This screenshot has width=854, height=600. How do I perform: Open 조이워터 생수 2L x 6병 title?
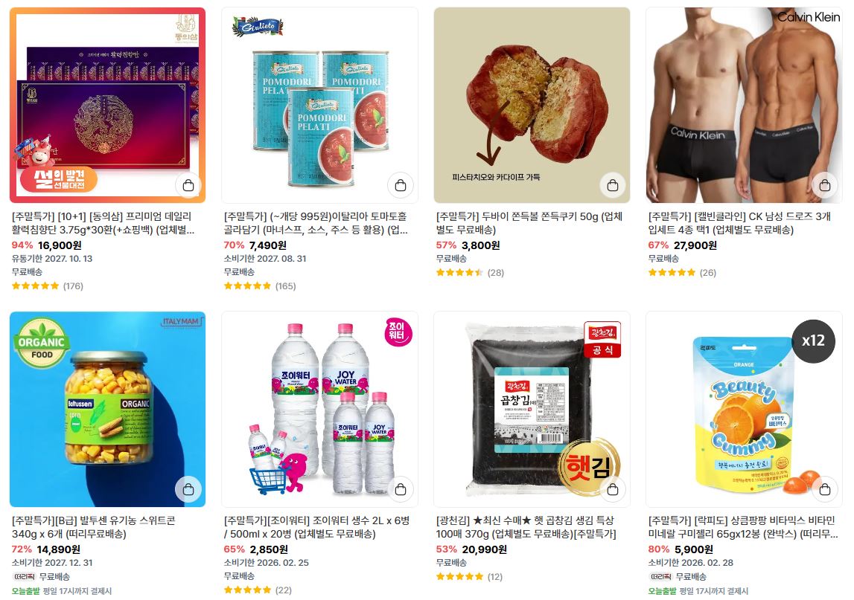point(316,527)
